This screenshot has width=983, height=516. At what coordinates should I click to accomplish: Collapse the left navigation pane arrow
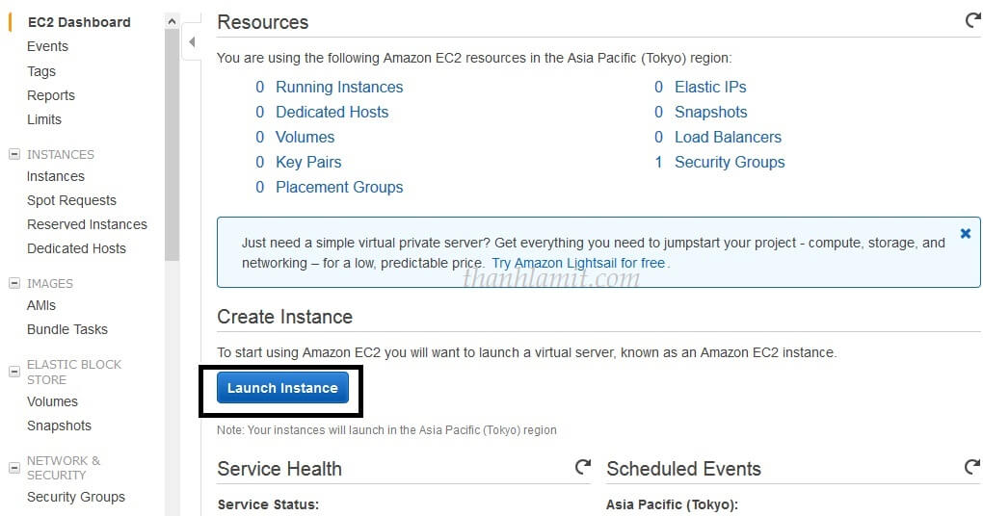[x=192, y=42]
